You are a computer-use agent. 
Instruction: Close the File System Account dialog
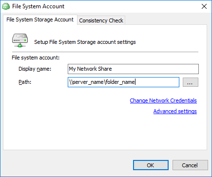[x=204, y=6]
